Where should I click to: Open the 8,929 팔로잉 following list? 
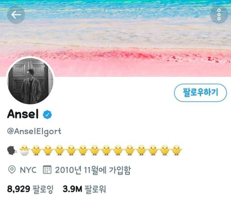click(30, 189)
